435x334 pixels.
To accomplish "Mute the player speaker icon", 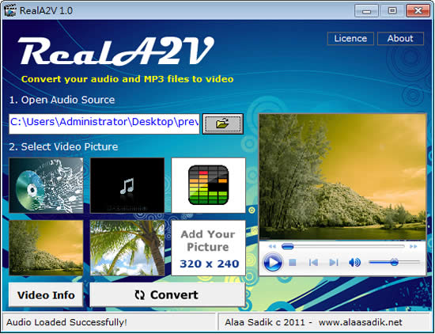I will [354, 262].
